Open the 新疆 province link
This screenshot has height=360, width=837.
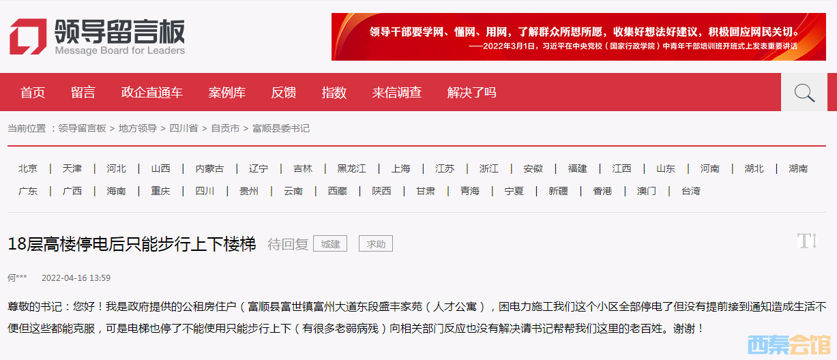click(558, 191)
